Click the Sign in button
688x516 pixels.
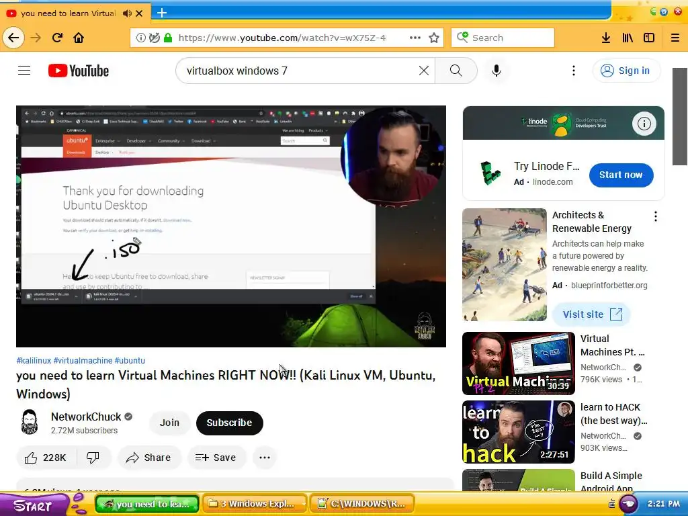coord(626,71)
